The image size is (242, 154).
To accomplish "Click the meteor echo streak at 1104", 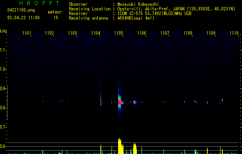I will point(101,102).
